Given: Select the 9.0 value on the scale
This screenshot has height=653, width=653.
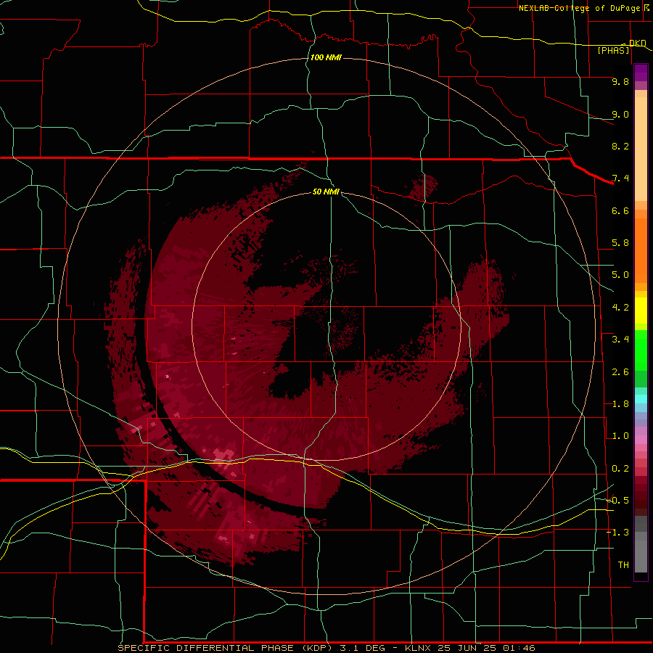Looking at the screenshot, I should point(620,114).
